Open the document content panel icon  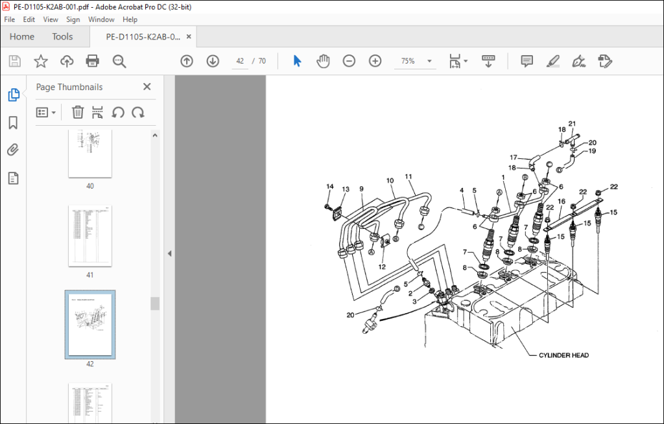tap(13, 178)
